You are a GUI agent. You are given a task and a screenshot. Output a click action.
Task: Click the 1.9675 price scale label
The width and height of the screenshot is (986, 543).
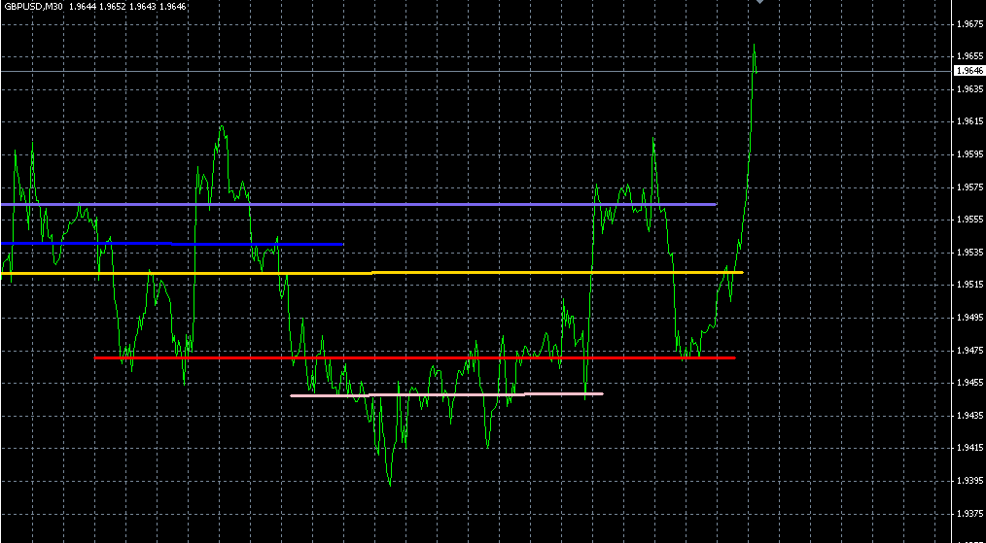pos(968,24)
